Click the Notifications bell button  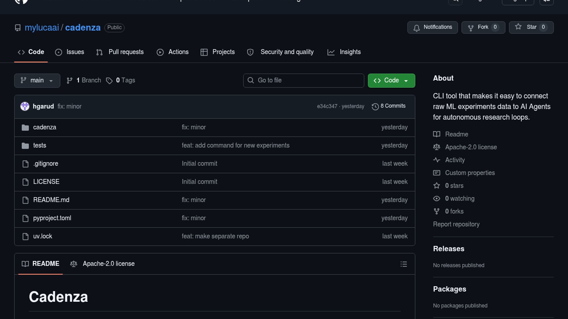tap(433, 27)
